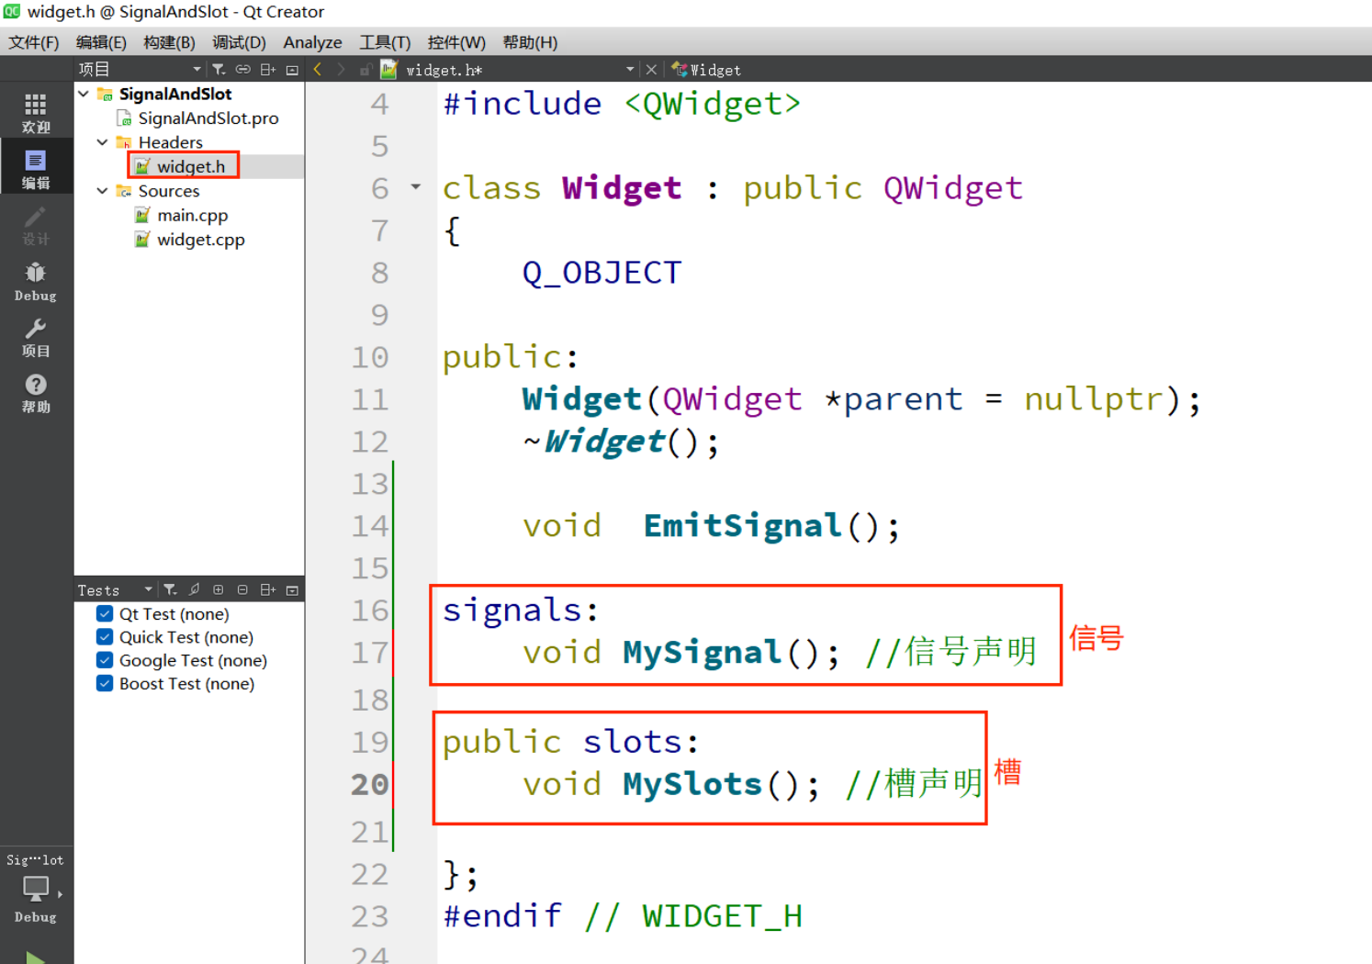Open the Tests panel filter funnel
The width and height of the screenshot is (1372, 964).
(x=170, y=590)
